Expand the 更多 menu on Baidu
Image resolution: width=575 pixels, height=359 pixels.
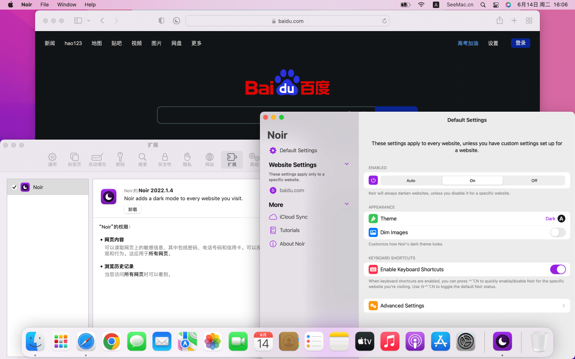196,43
